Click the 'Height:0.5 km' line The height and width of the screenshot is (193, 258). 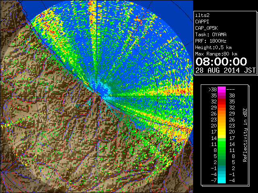213,47
